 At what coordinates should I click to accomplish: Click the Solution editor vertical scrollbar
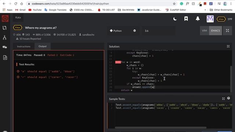click(231, 79)
